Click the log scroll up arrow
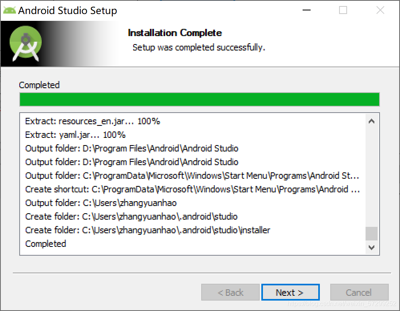 click(372, 121)
